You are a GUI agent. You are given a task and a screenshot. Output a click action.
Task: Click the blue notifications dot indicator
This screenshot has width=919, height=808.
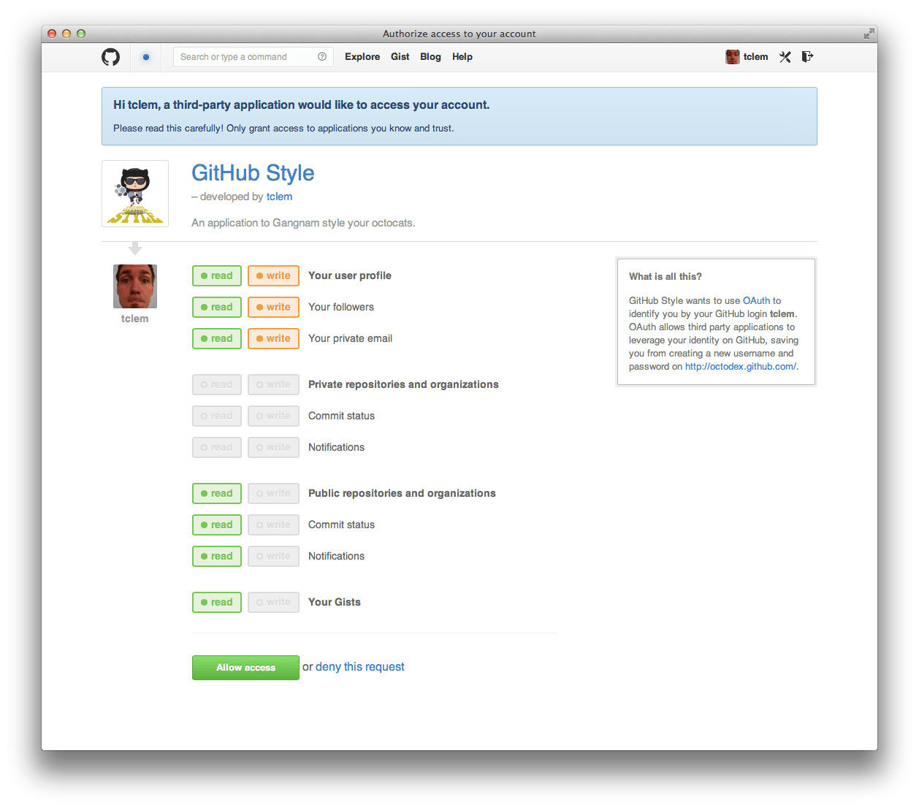pos(146,57)
